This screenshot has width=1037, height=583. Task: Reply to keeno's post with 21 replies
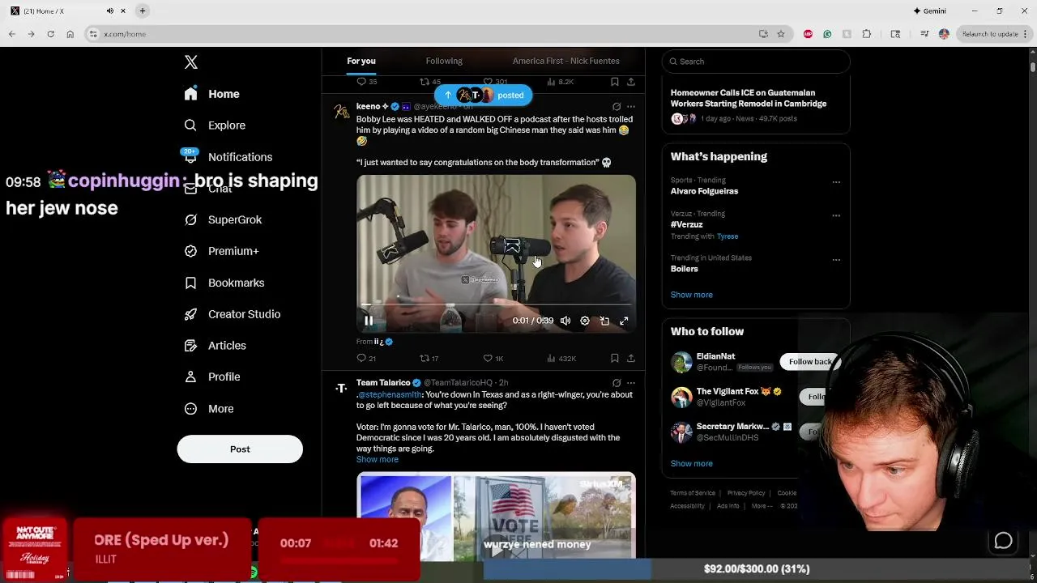[x=366, y=358]
